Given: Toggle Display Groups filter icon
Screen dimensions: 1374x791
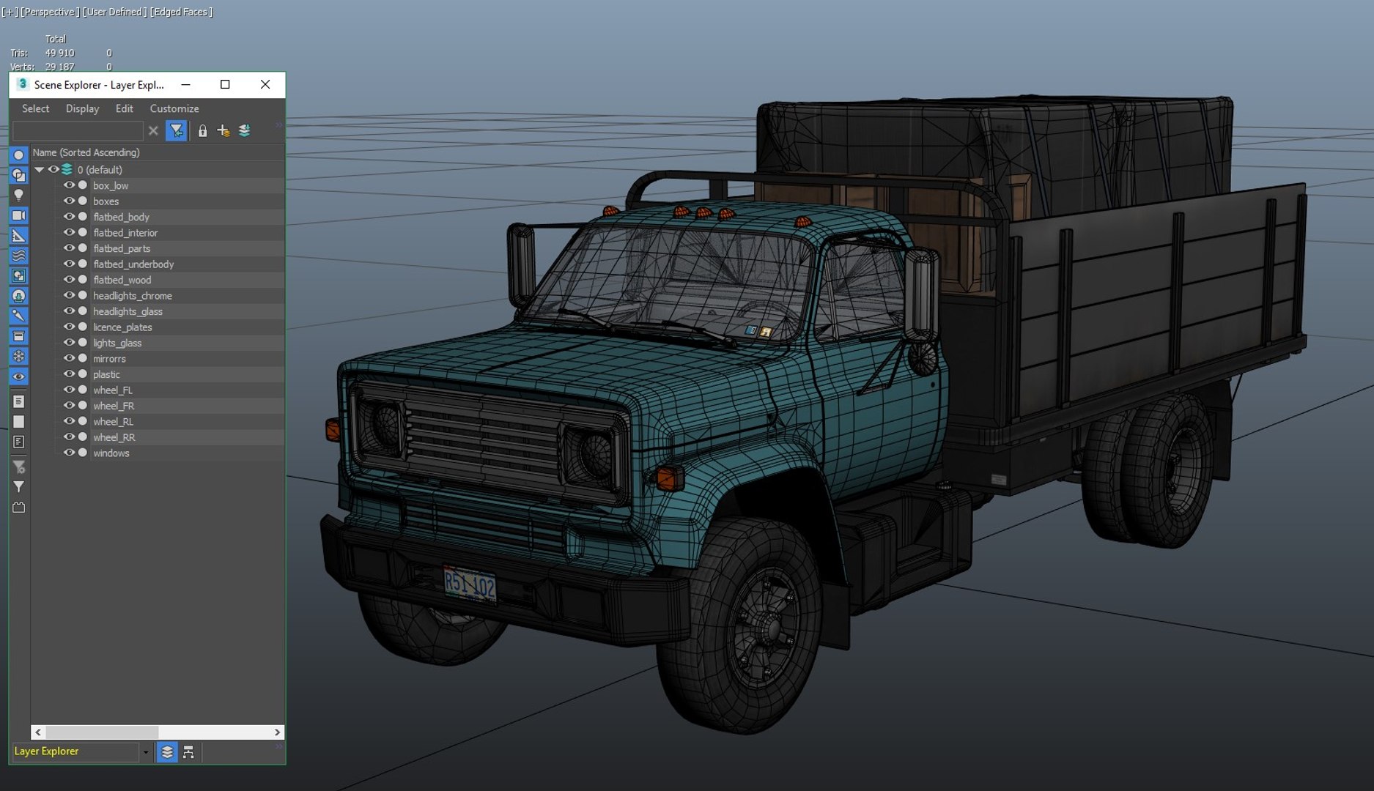Looking at the screenshot, I should coord(19,276).
